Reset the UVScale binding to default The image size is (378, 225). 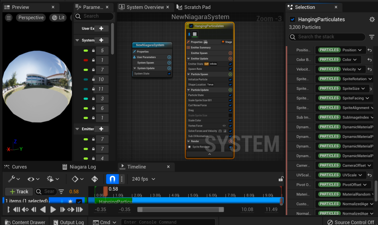coord(370,175)
